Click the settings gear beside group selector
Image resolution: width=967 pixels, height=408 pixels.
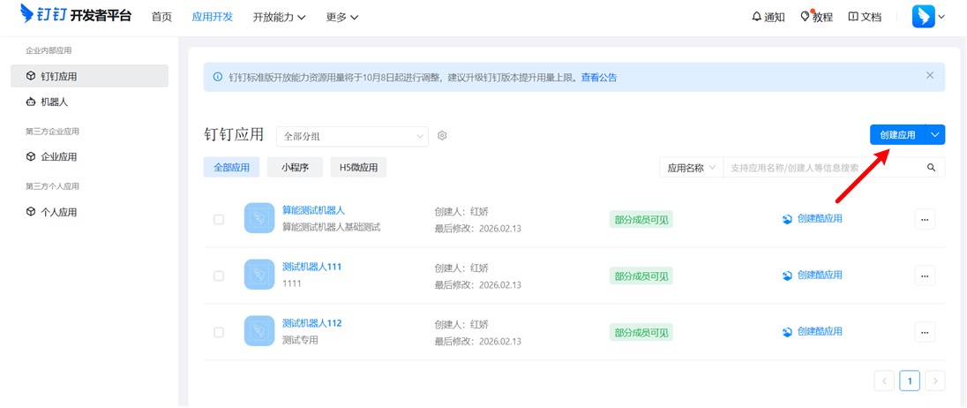coord(443,135)
